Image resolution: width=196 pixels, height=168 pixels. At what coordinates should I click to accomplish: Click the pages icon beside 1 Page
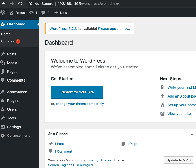click(x=123, y=144)
